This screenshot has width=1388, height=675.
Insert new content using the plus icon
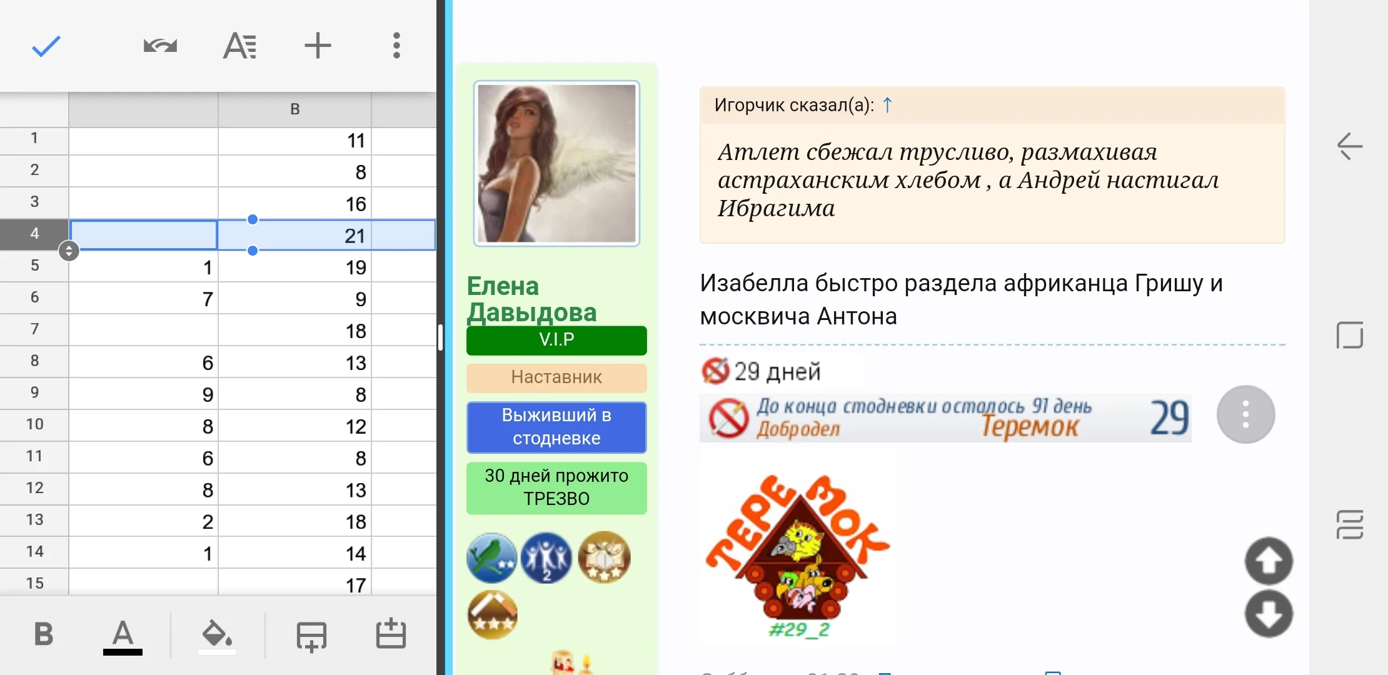tap(318, 45)
